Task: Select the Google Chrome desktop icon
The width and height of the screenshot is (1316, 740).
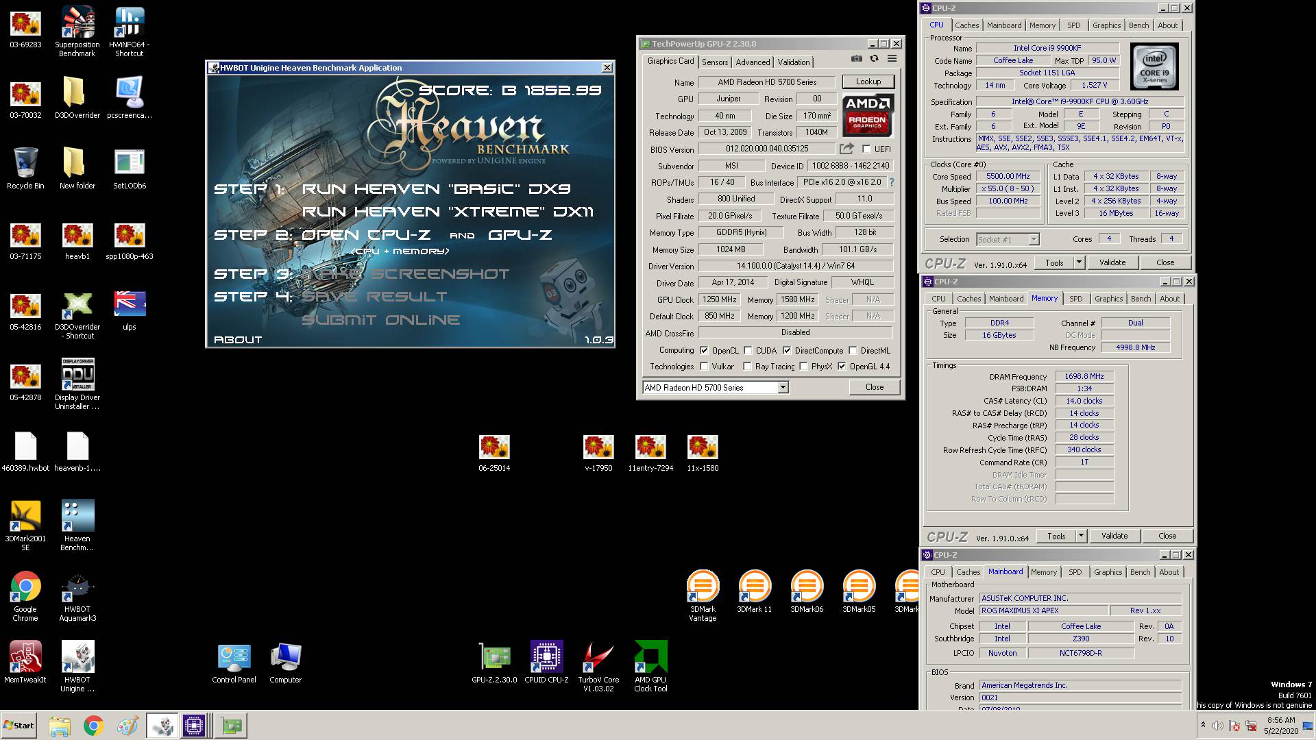Action: (x=25, y=596)
